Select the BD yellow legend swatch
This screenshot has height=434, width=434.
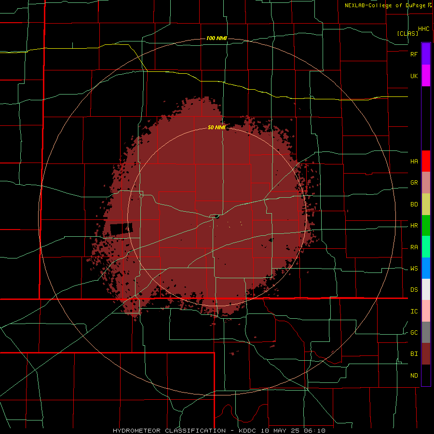tap(426, 204)
